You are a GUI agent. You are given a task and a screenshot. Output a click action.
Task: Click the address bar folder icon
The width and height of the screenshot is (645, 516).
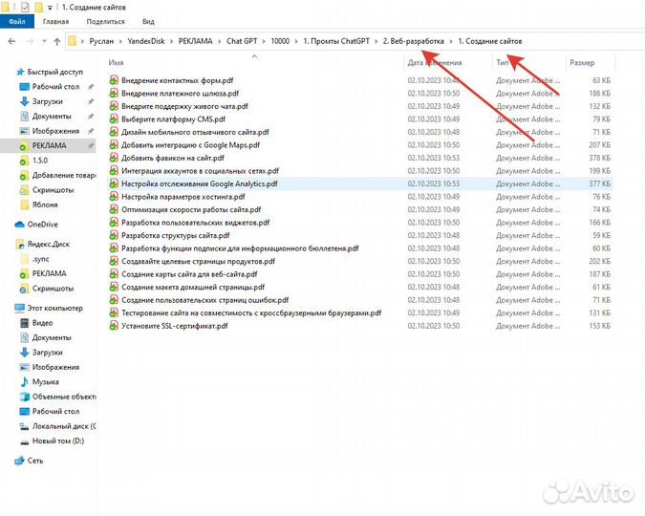pyautogui.click(x=72, y=41)
